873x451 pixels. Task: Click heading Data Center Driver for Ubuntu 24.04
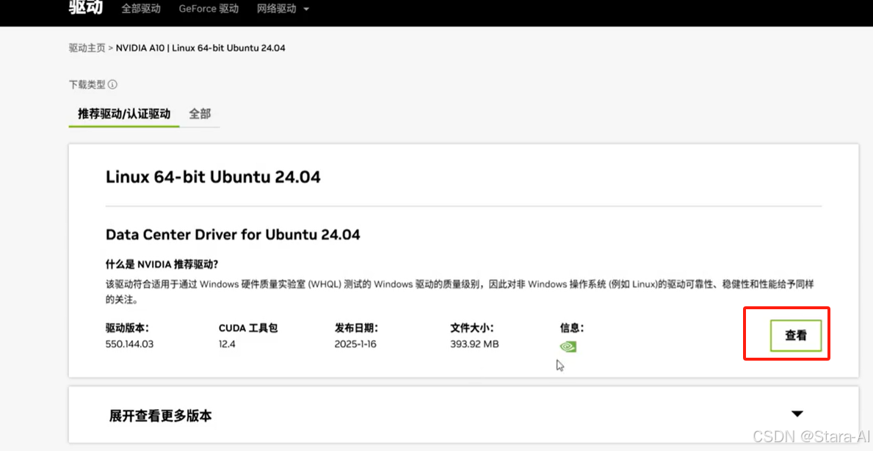click(x=233, y=234)
